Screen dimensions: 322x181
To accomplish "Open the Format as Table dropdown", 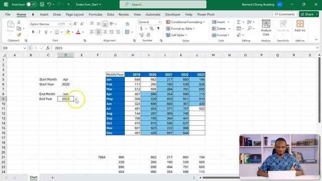I will coord(180,29).
